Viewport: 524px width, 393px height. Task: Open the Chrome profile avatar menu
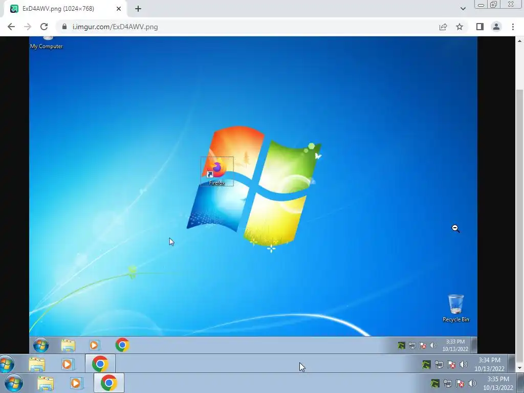[496, 27]
